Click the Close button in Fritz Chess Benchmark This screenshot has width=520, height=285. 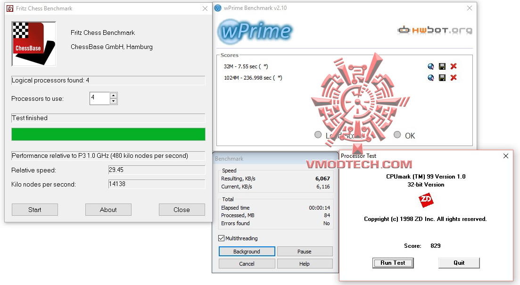click(x=182, y=210)
